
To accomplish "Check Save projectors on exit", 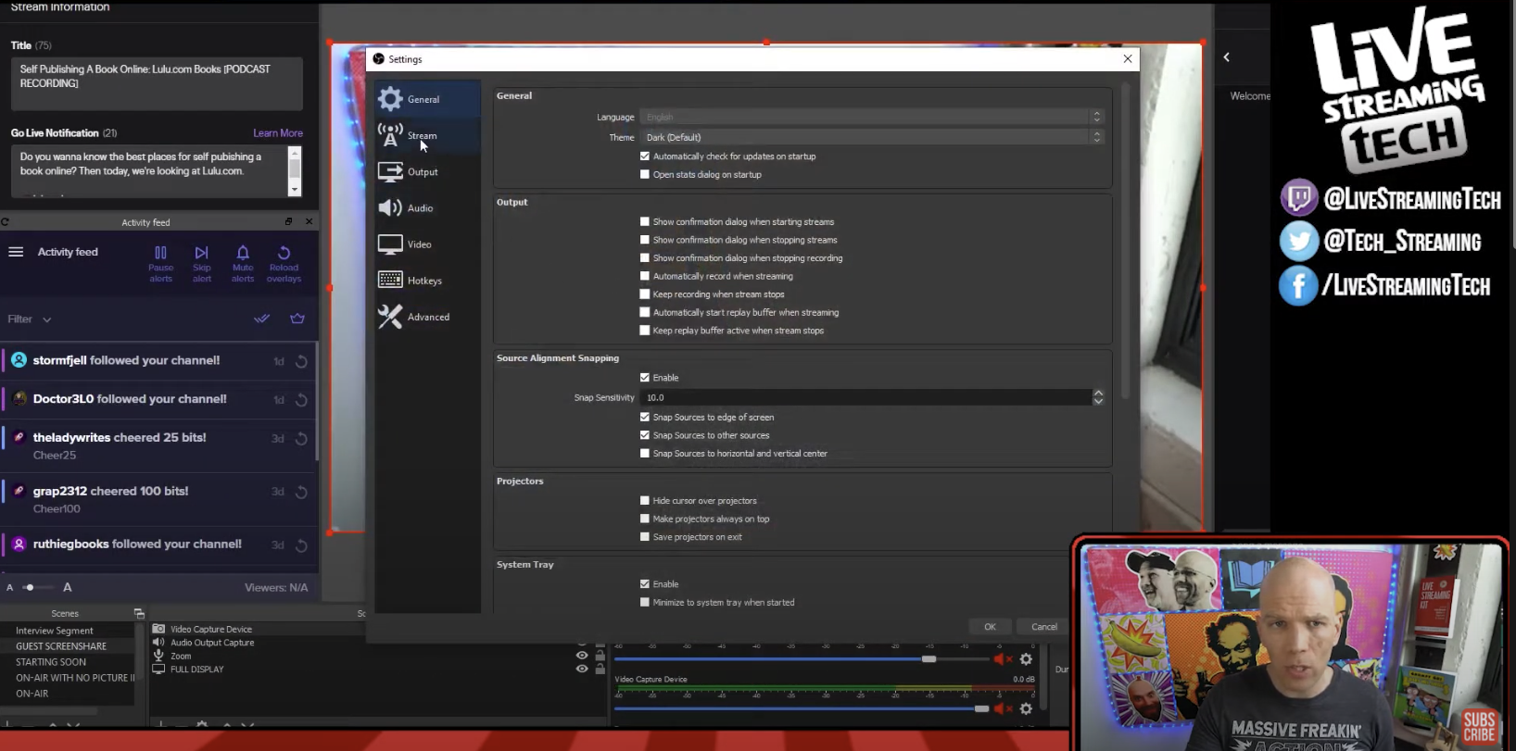I will click(645, 537).
